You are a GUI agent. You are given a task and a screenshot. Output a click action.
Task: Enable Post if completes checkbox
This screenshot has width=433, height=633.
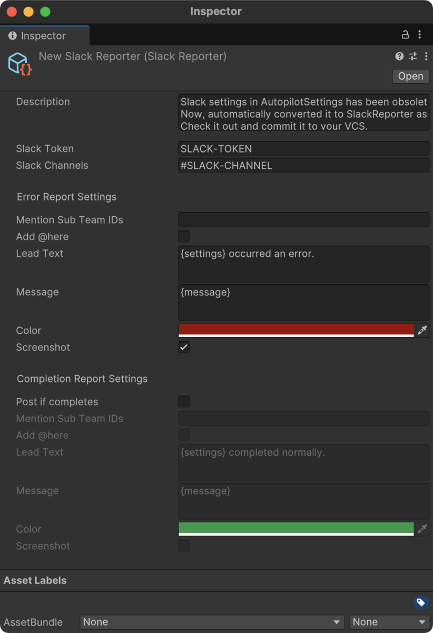click(x=184, y=402)
